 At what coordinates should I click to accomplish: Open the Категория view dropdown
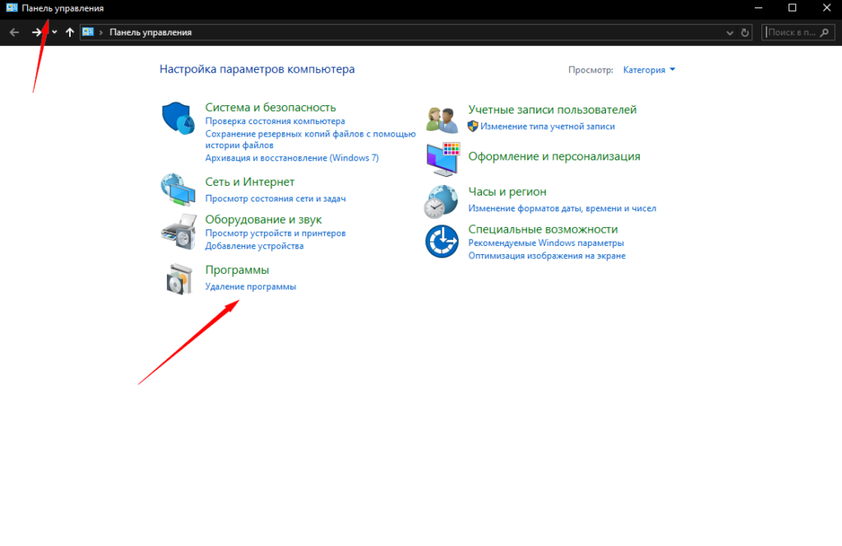click(x=649, y=70)
